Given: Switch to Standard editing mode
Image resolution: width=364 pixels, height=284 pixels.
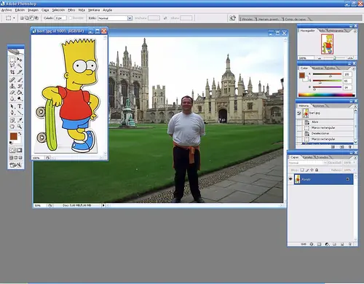Looking at the screenshot, I should (12, 151).
